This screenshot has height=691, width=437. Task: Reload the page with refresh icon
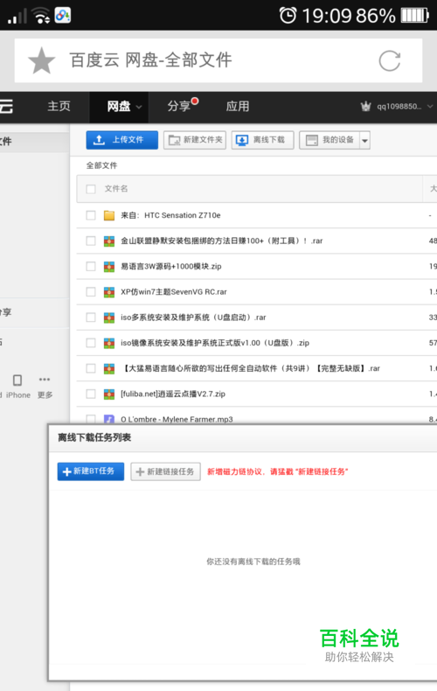(390, 61)
